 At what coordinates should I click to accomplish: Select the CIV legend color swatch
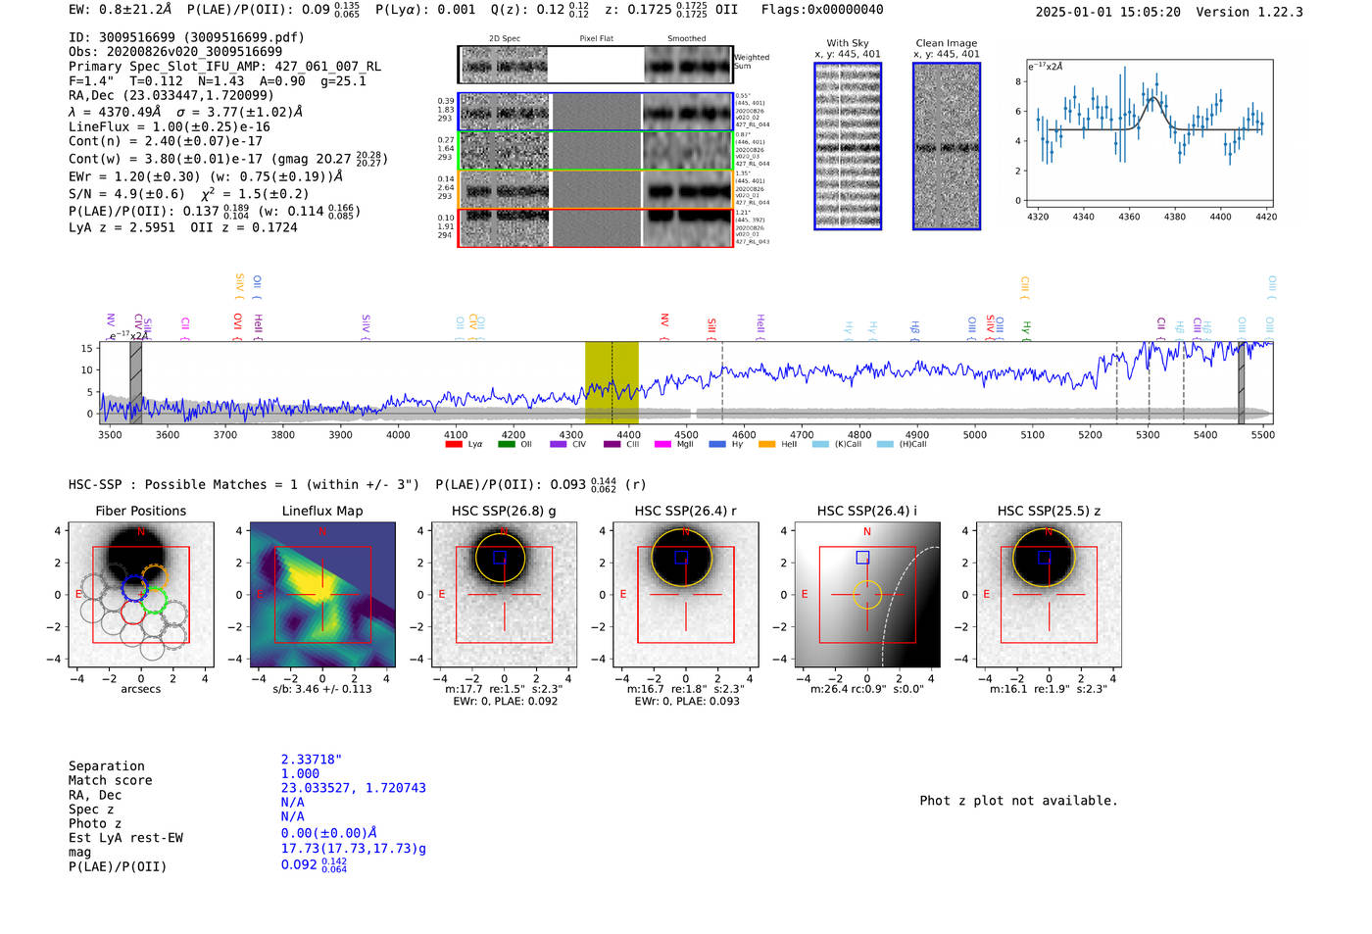(559, 445)
